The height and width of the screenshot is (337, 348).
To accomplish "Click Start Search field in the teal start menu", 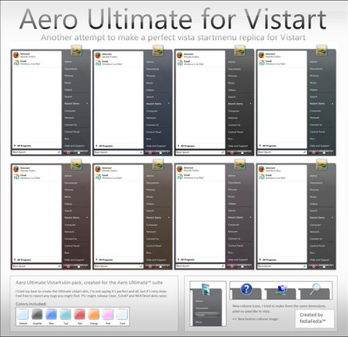I will click(282, 153).
